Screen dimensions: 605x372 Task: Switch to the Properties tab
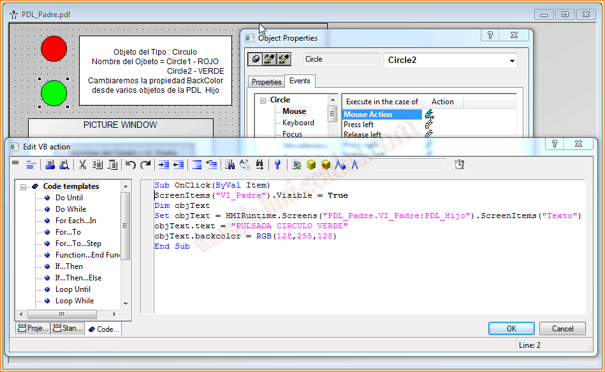[266, 82]
